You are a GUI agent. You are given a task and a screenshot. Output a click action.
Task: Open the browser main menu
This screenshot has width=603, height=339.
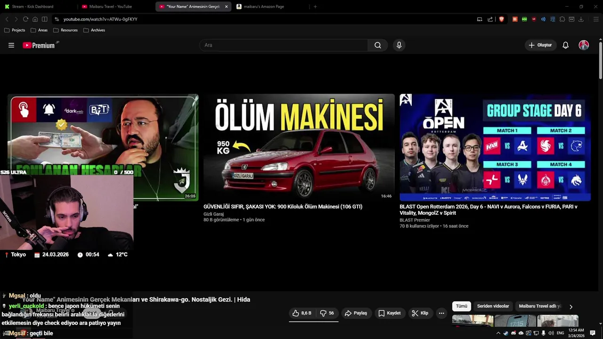pos(596,19)
